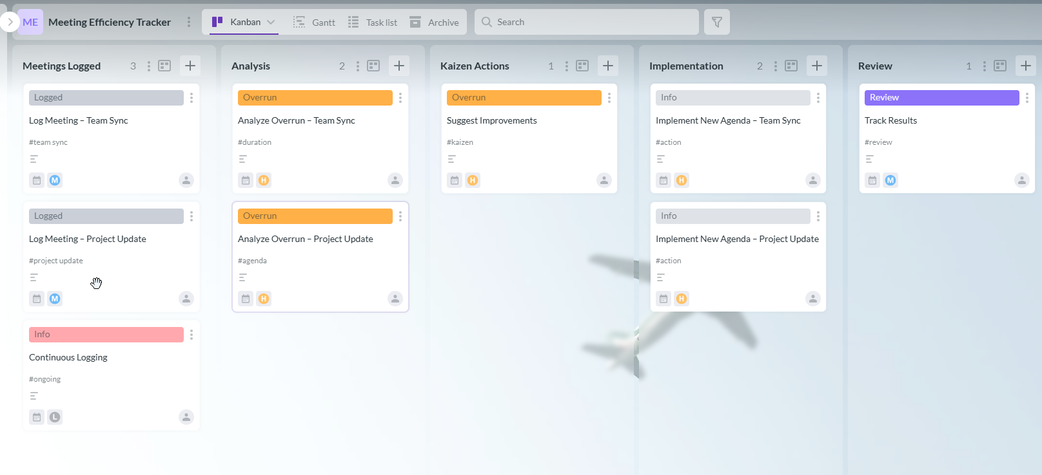Viewport: 1042px width, 475px height.
Task: Change card layout in Review column
Action: (x=1000, y=66)
